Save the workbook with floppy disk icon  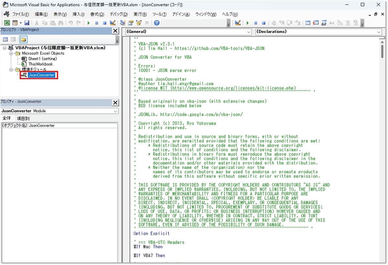click(27, 23)
